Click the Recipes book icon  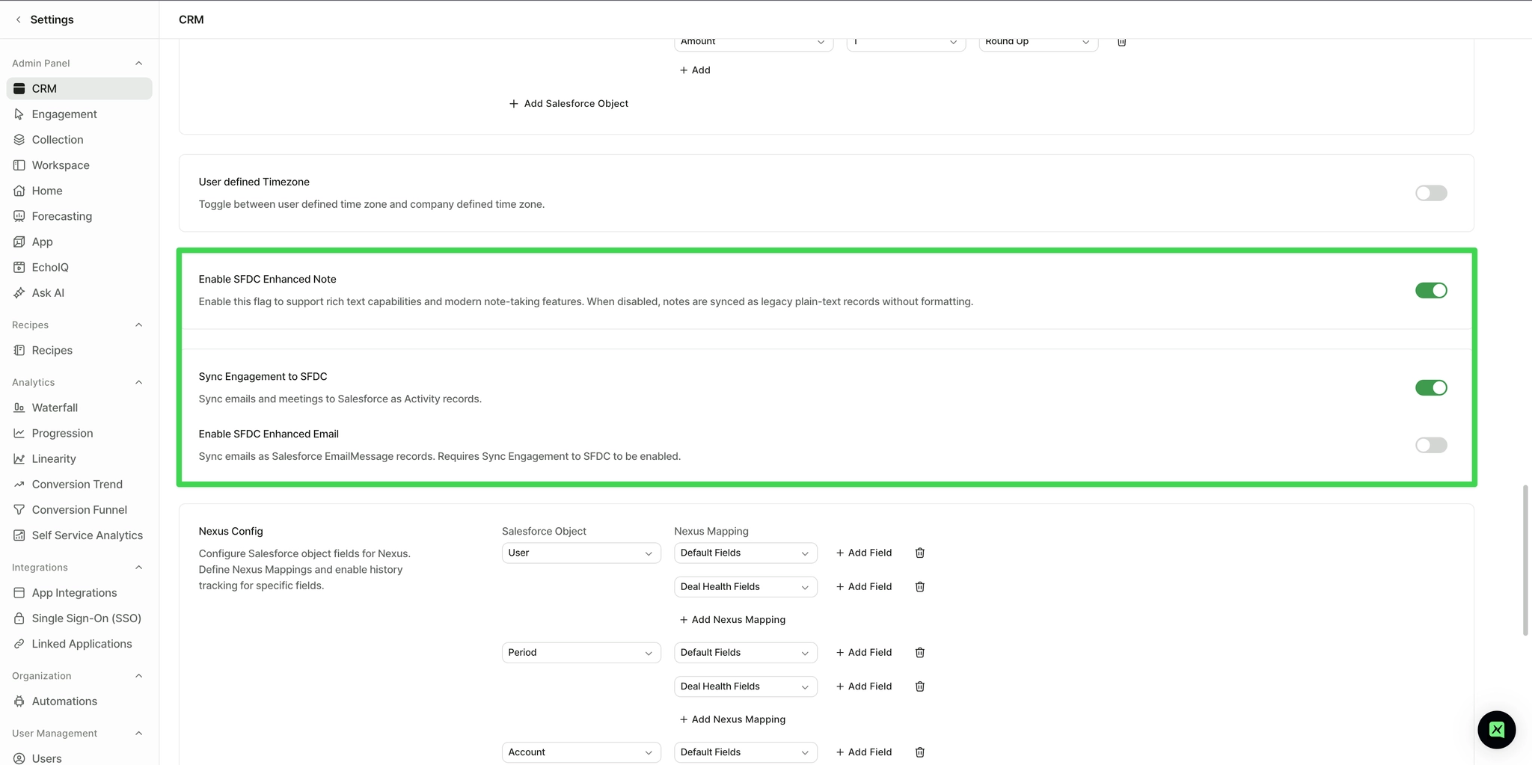click(x=19, y=350)
